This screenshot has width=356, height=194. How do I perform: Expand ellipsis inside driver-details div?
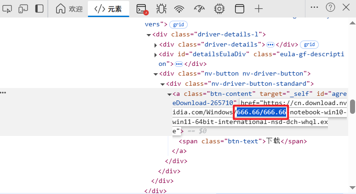click(270, 45)
